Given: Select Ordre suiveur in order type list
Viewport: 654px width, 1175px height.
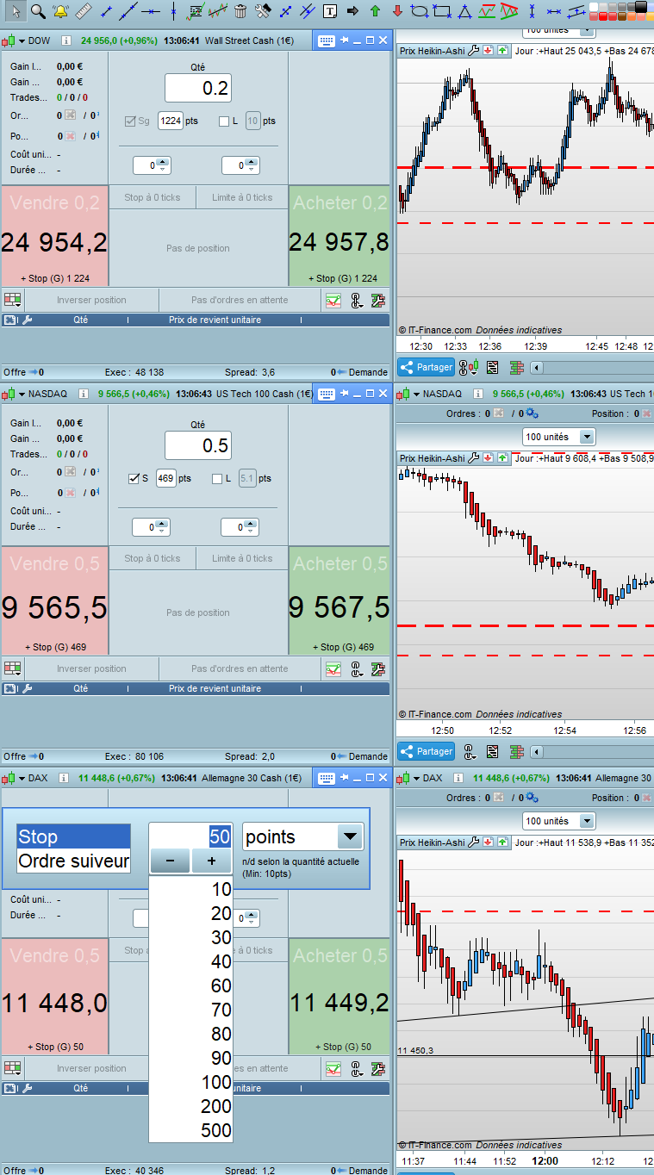Looking at the screenshot, I should coord(73,861).
